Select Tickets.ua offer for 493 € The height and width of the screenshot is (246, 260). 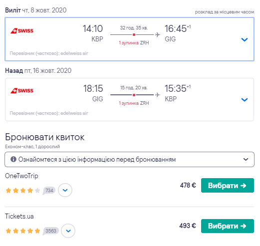pos(228,226)
